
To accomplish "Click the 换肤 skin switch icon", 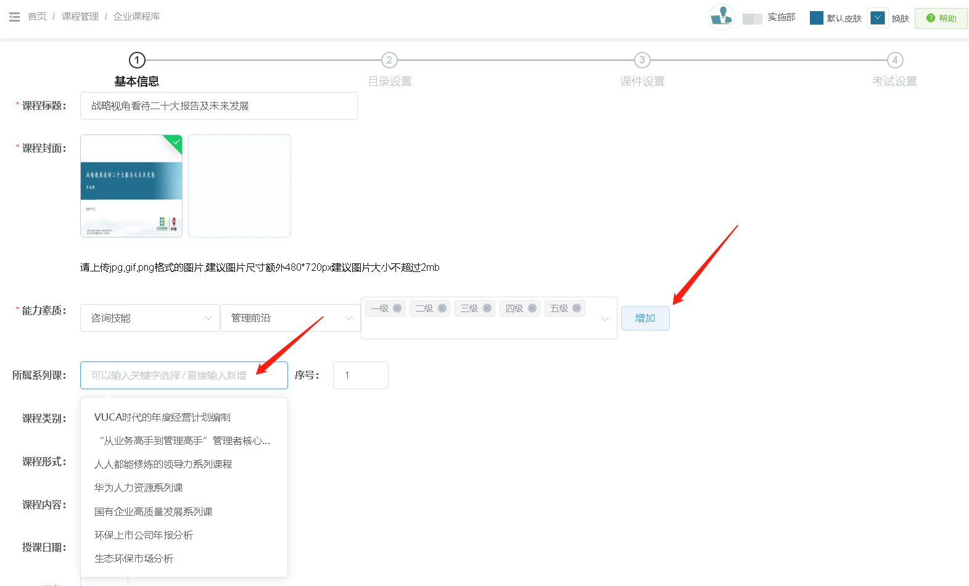I will point(877,18).
